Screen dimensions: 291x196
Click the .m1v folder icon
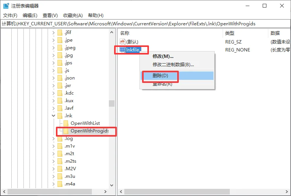(60, 146)
